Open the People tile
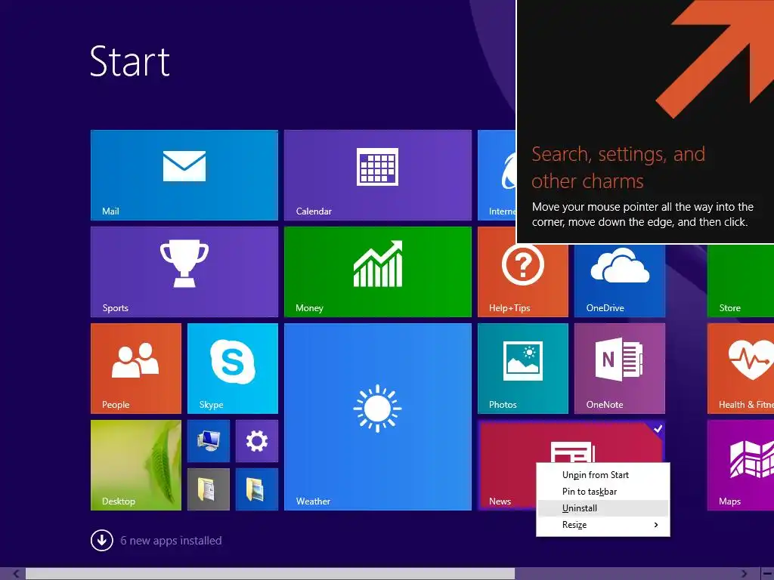The width and height of the screenshot is (774, 580). pos(136,369)
